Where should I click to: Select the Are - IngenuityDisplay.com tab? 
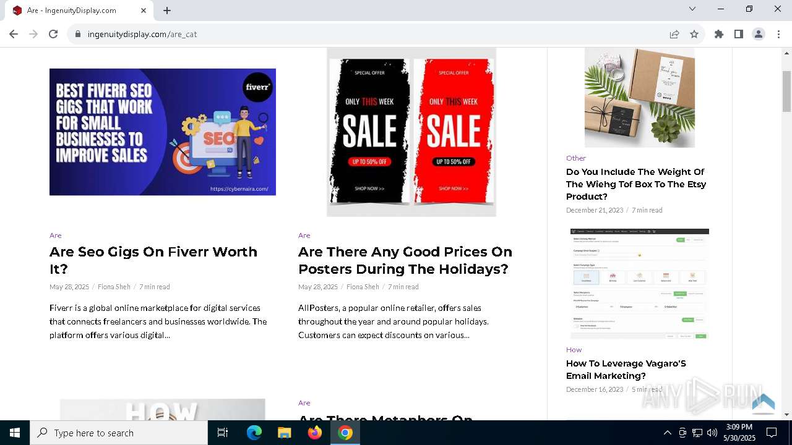[x=79, y=11]
